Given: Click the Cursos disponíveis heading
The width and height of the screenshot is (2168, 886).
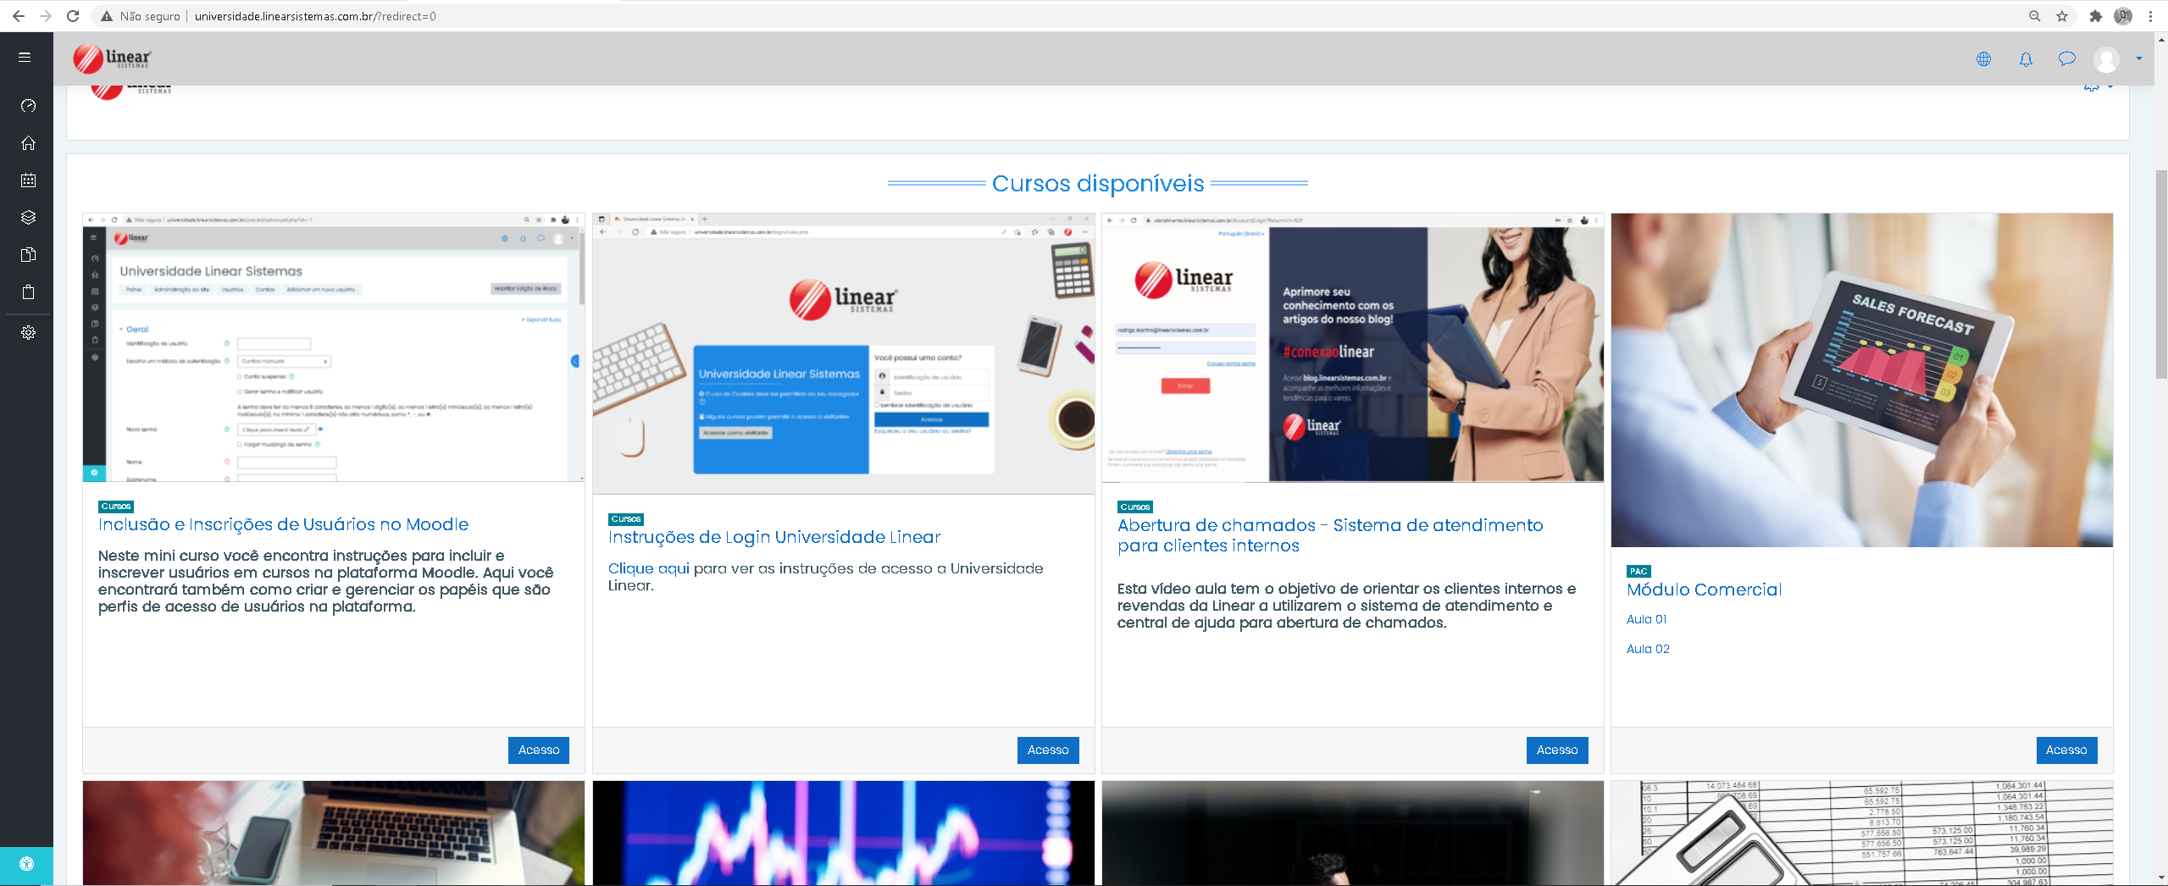Looking at the screenshot, I should 1098,183.
